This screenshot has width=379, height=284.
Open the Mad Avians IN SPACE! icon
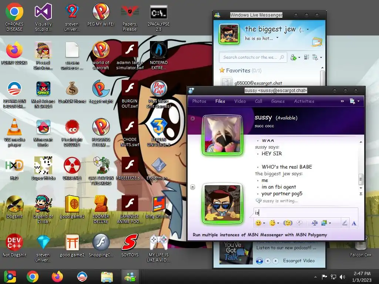pos(43,94)
